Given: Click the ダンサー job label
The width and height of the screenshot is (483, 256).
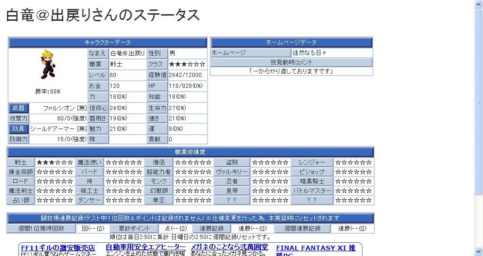Looking at the screenshot, I should click(90, 200).
